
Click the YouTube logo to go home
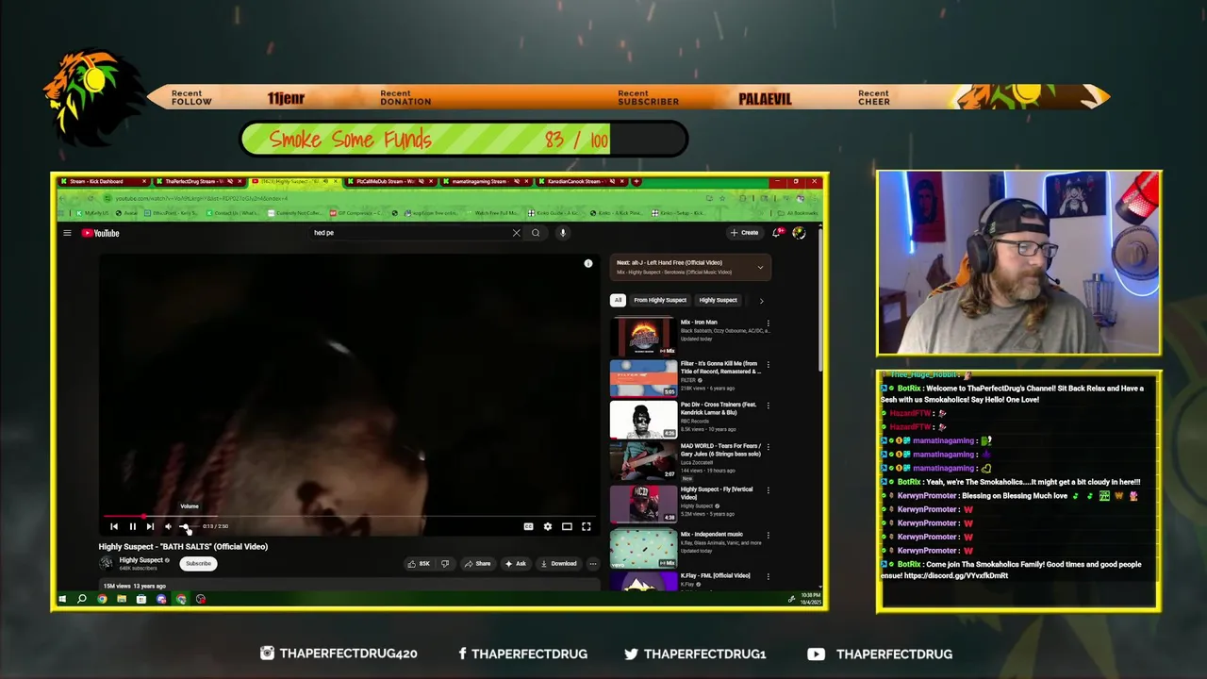[x=101, y=233]
